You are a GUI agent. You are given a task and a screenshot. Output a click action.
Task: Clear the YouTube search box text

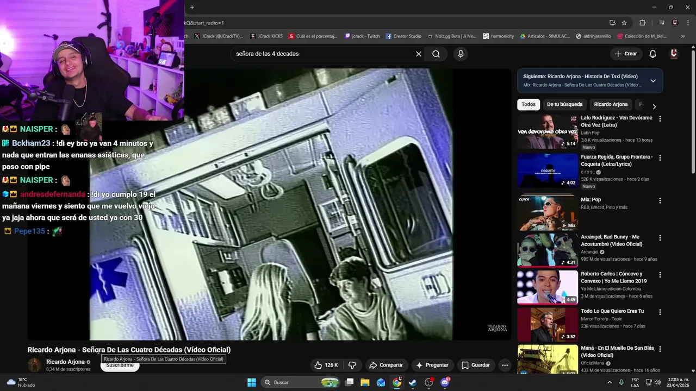click(419, 54)
